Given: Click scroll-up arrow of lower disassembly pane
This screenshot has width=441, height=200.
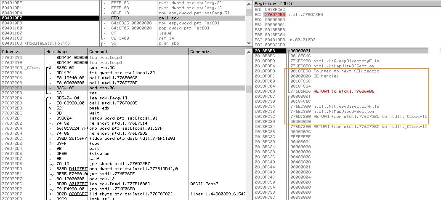Looking at the screenshot, I should click(x=250, y=51).
